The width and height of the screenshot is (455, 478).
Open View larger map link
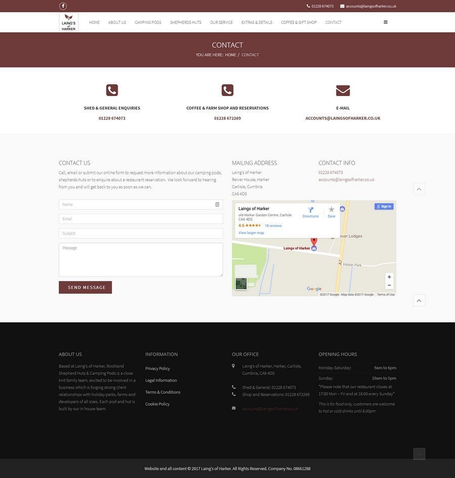[251, 233]
